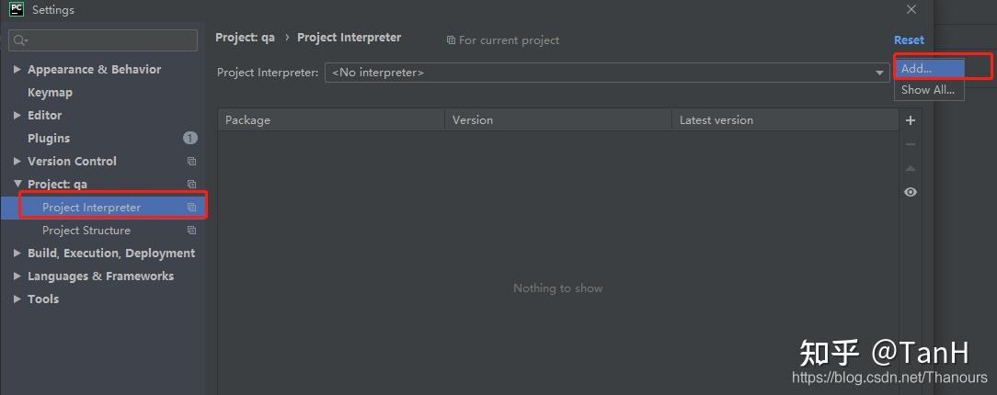
Task: Click the copy icon beside Version Control
Action: tap(191, 162)
